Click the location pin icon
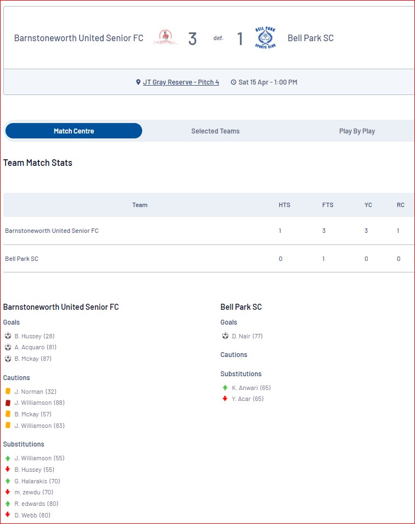Image resolution: width=415 pixels, height=524 pixels. (138, 82)
